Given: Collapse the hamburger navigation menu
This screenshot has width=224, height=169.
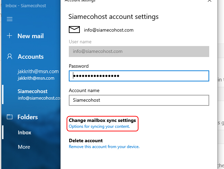Looking at the screenshot, I should coord(10,19).
